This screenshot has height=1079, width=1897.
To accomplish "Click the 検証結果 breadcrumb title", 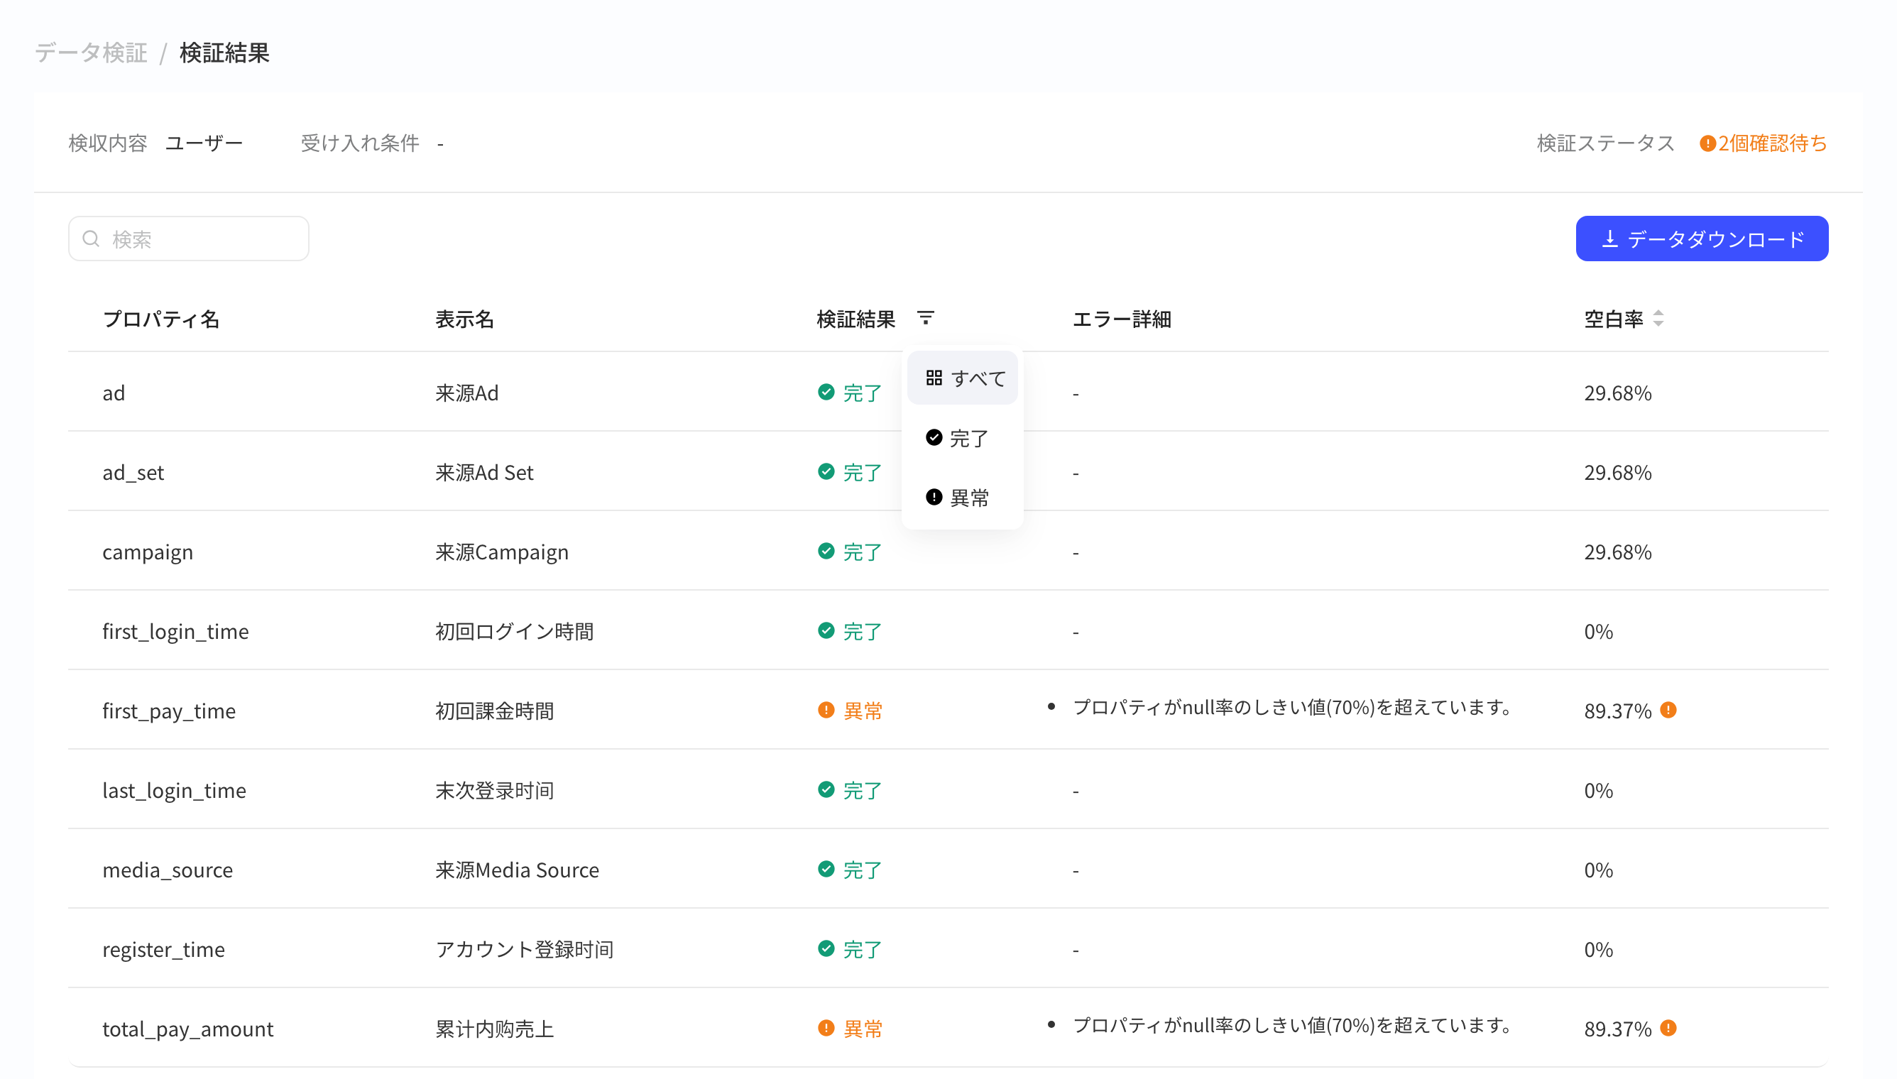I will coord(224,53).
